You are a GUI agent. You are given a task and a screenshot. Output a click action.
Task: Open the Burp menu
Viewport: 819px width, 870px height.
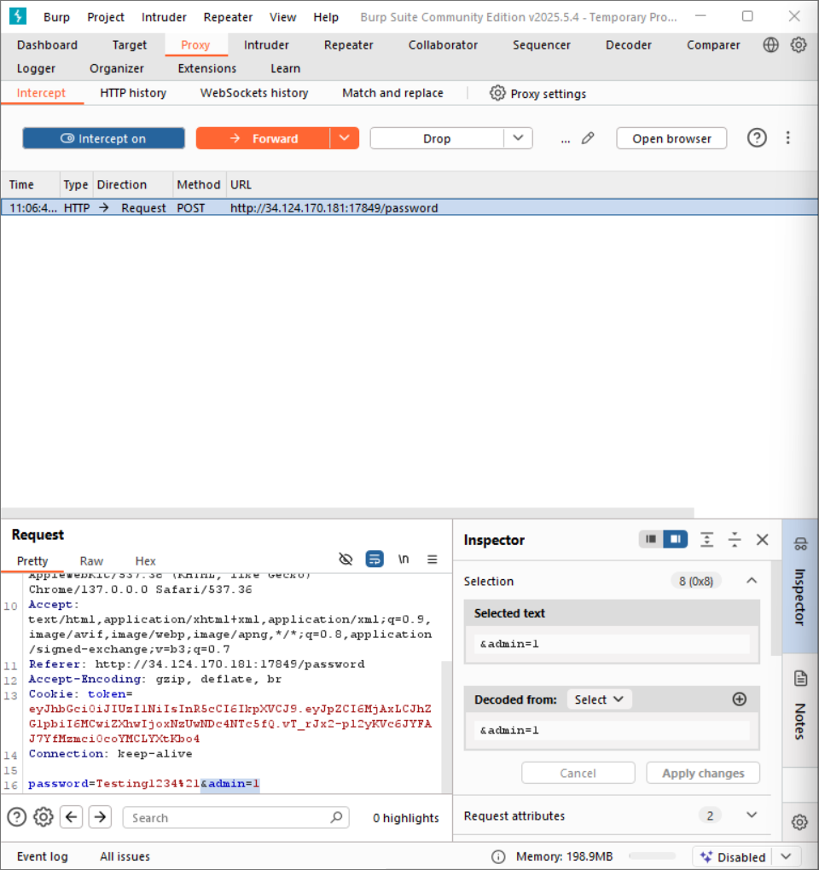pyautogui.click(x=56, y=17)
